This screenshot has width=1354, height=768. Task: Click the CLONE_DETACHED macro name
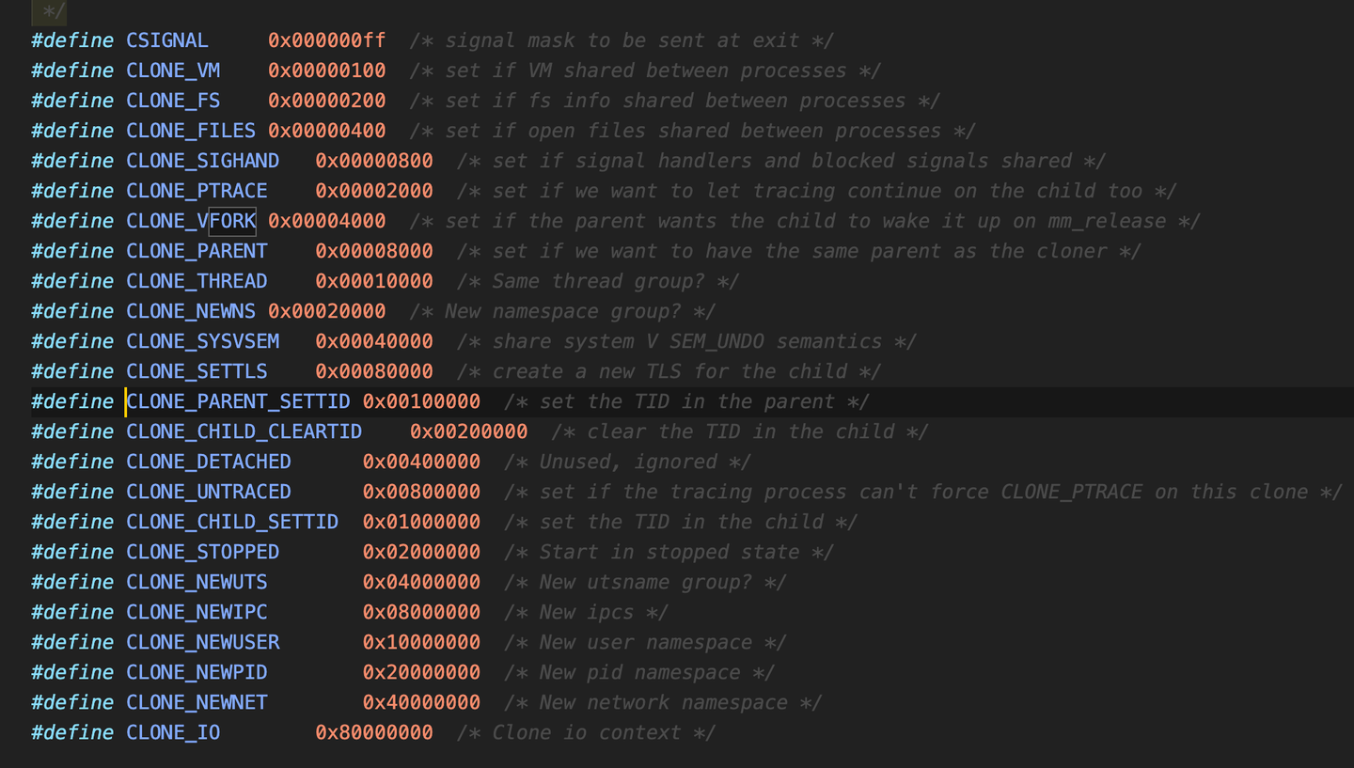[x=209, y=462]
